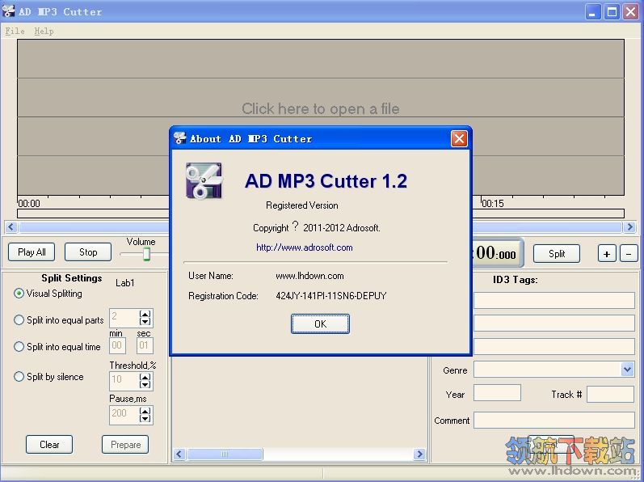
Task: Open the File menu
Action: pos(15,31)
